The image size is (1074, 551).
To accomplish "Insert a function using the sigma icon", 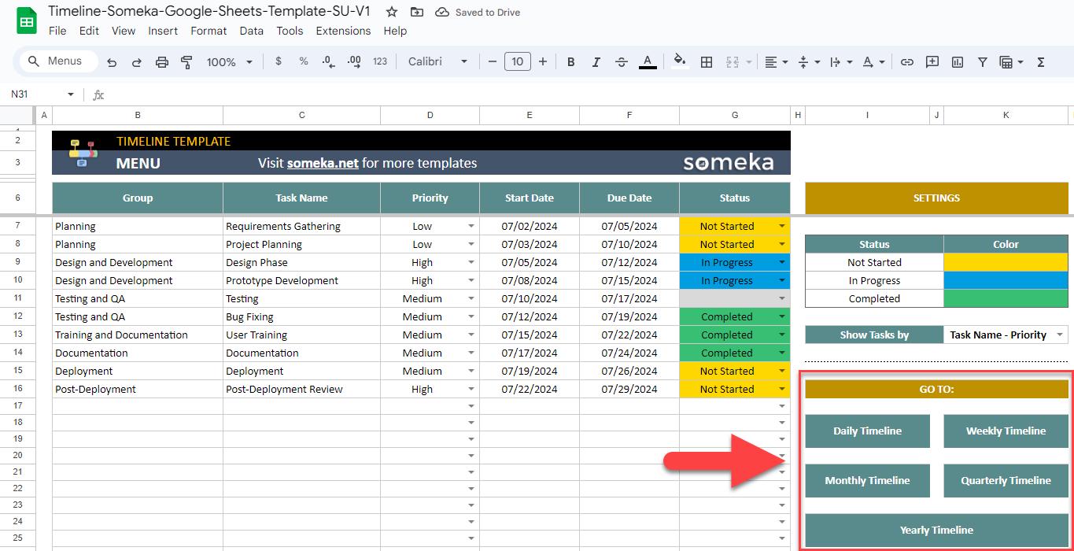I will pos(1040,61).
